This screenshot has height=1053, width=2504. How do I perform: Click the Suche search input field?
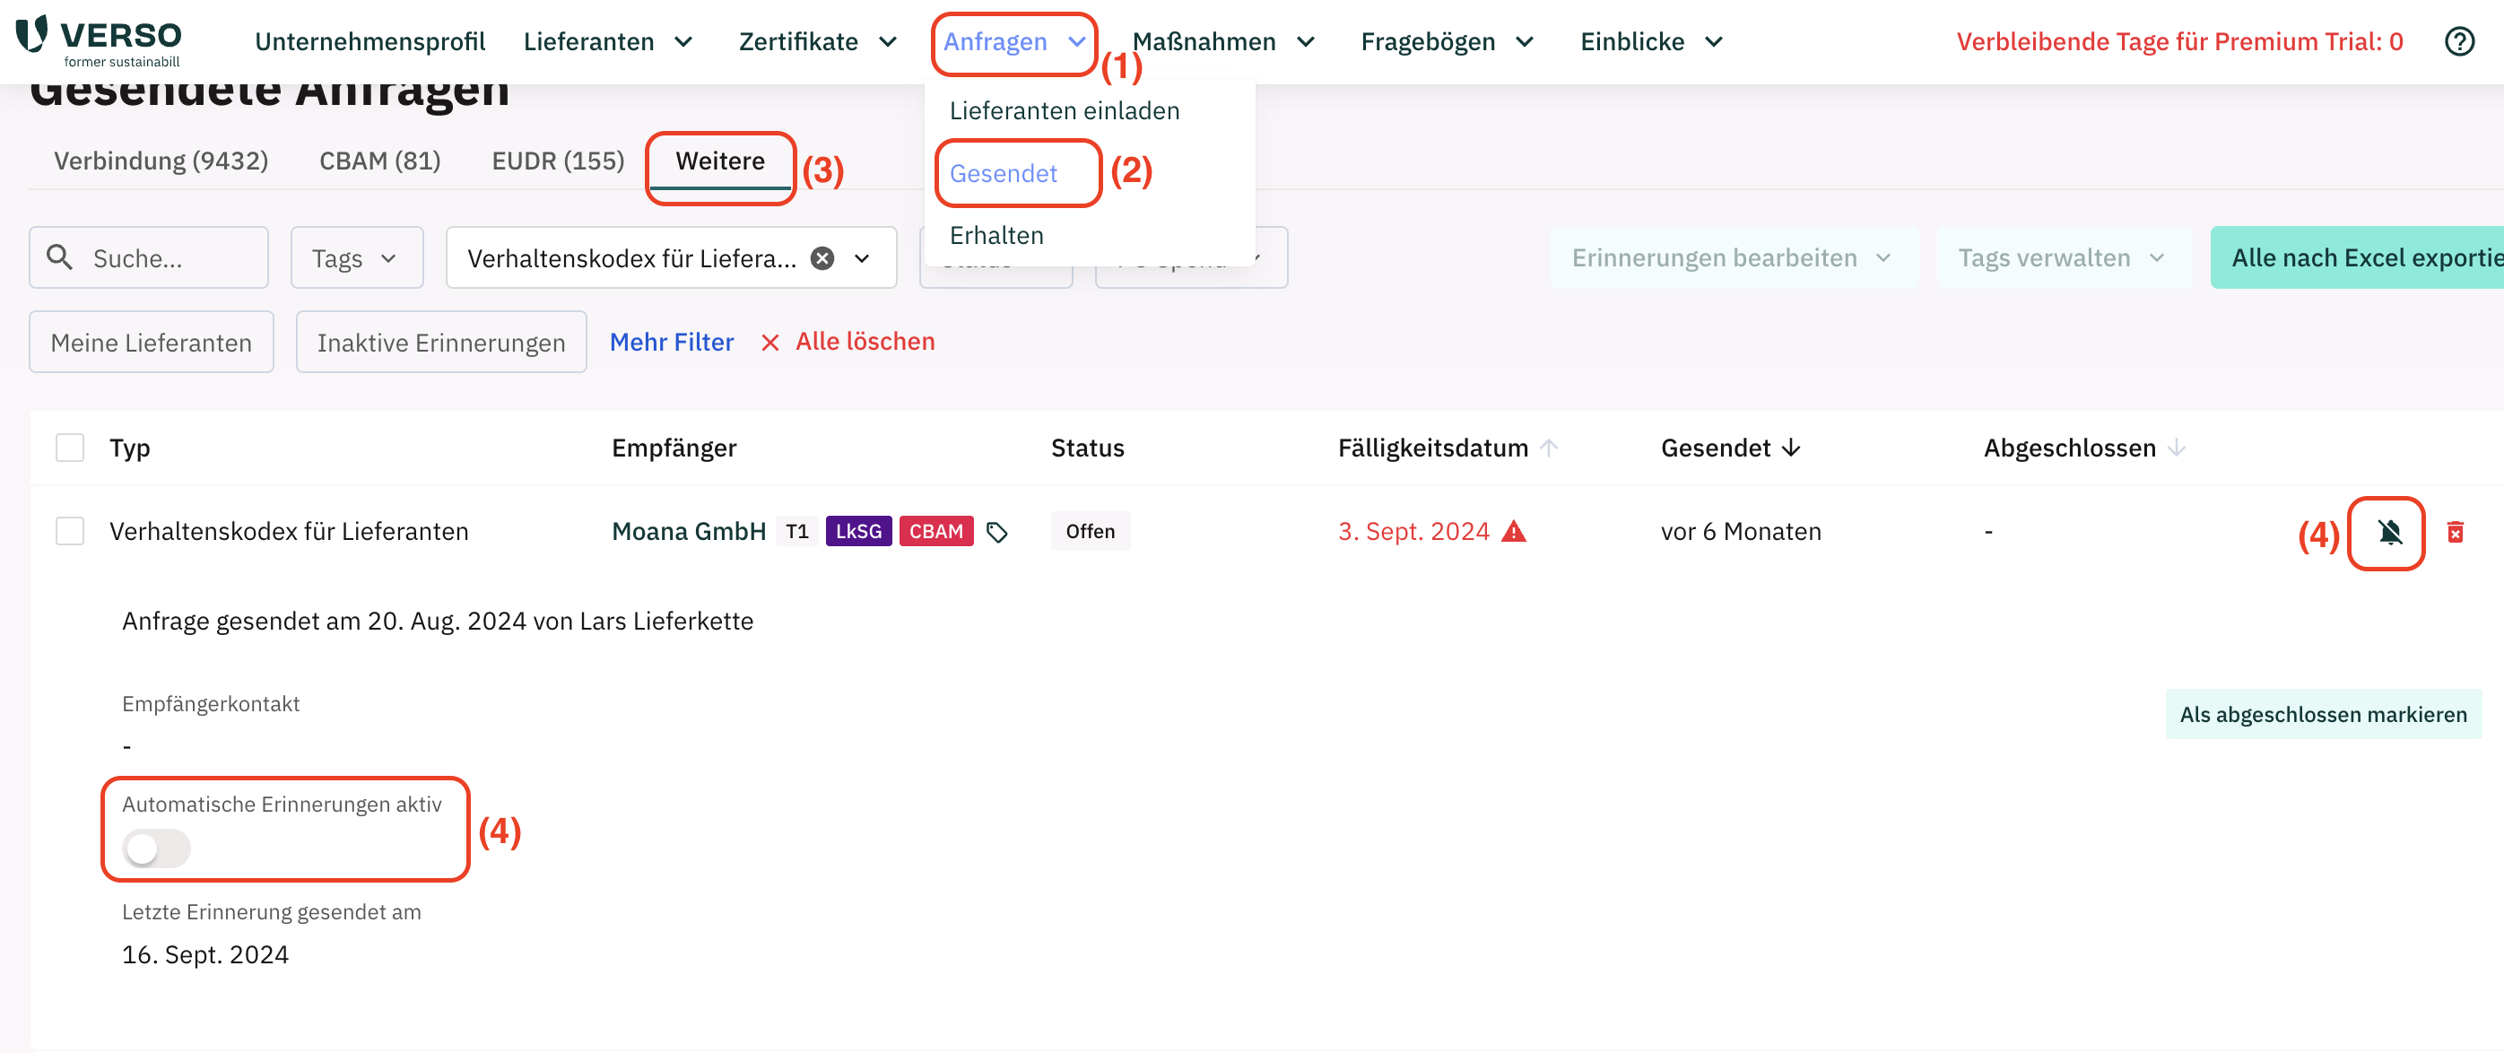165,257
